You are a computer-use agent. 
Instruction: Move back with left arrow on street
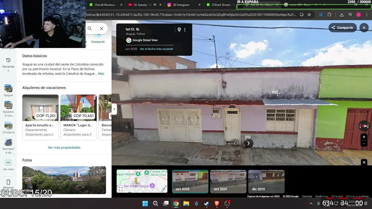[x=235, y=143]
